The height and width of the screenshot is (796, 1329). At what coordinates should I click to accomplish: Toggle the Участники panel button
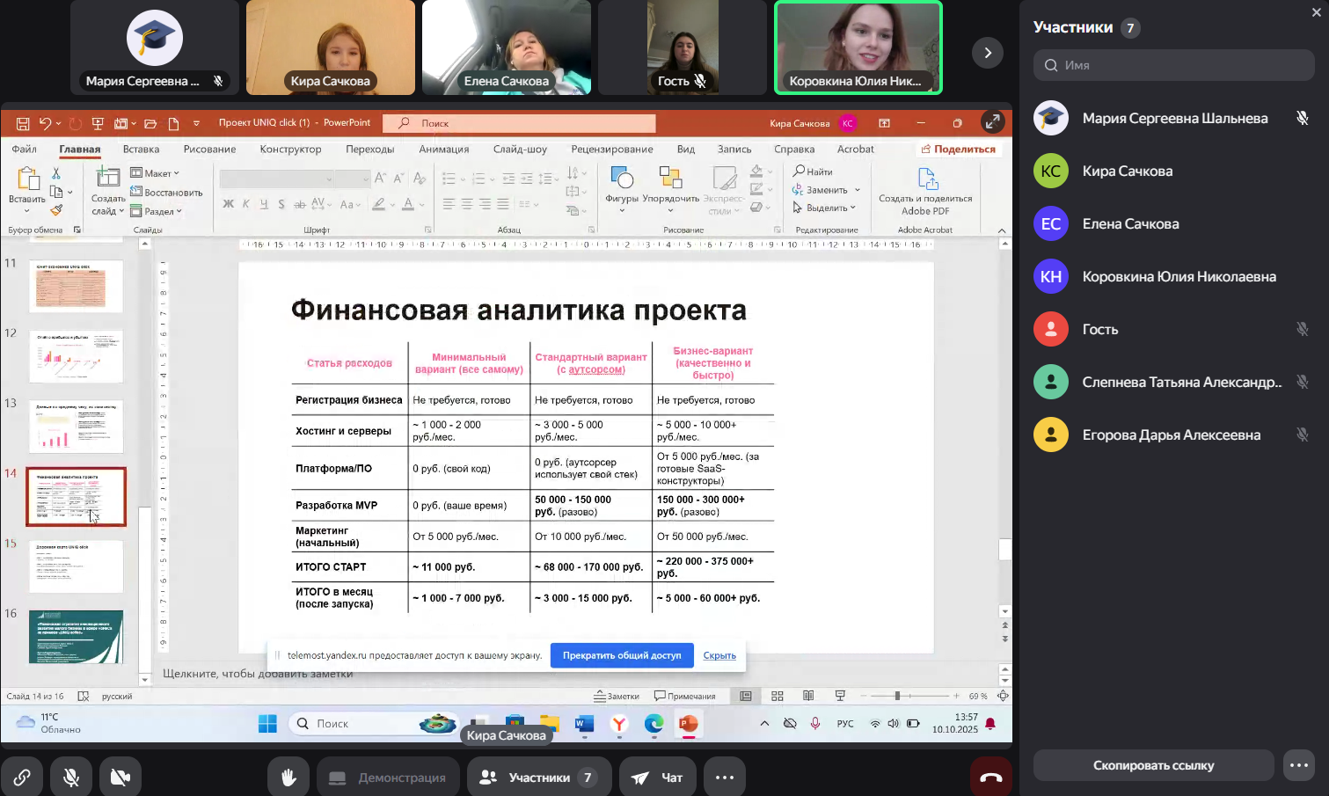(538, 778)
